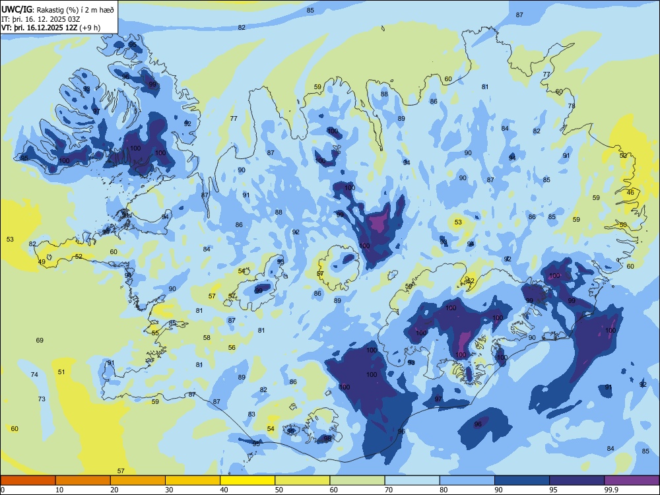
Task: Click the dark orange 0–10 legend swatch
Action: click(28, 480)
